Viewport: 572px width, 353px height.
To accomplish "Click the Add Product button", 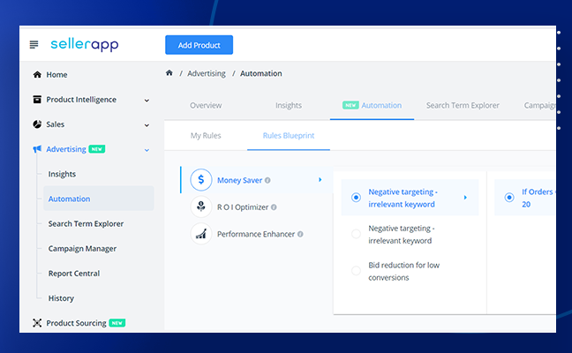I will tap(199, 45).
